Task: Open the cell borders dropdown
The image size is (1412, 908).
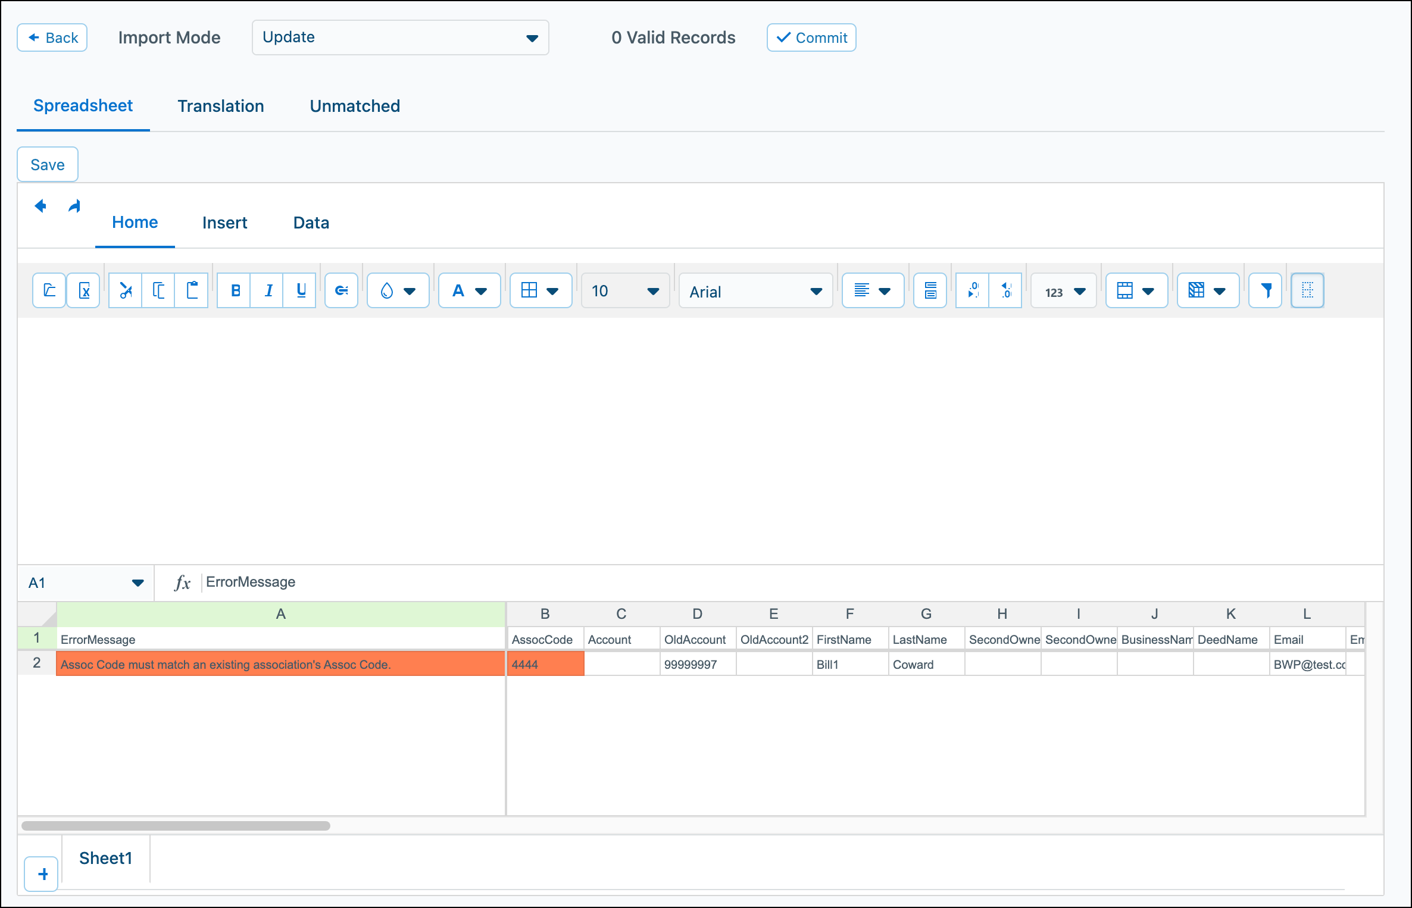Action: pos(541,290)
